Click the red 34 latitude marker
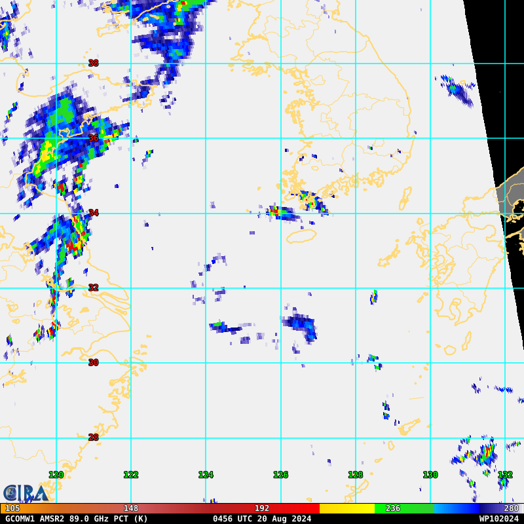Image resolution: width=524 pixels, height=524 pixels. [93, 213]
